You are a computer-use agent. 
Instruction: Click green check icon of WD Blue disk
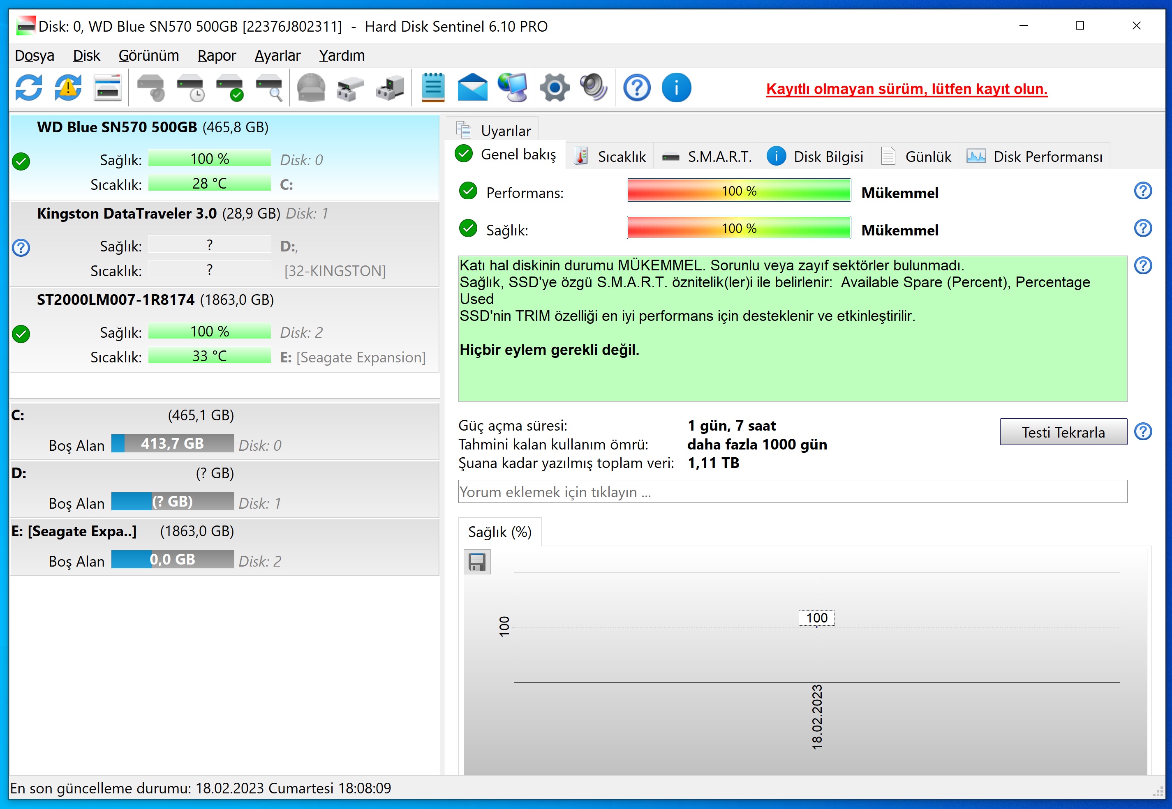point(21,162)
